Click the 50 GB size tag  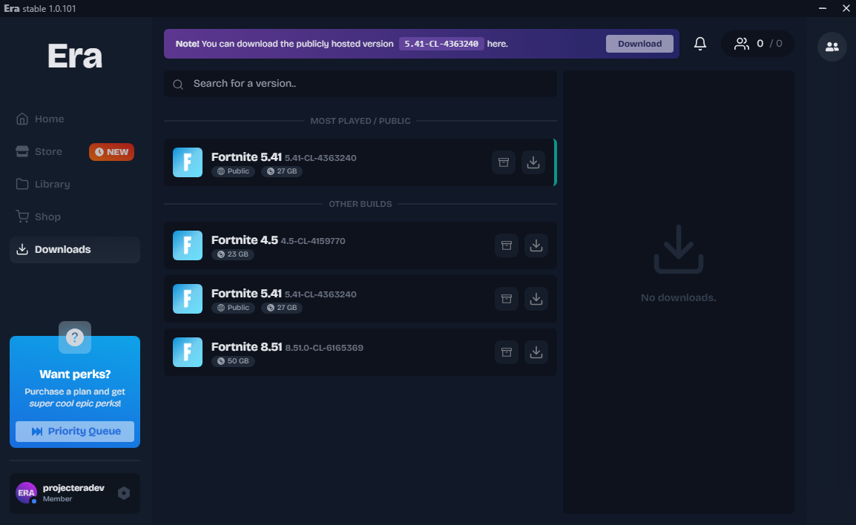coord(233,360)
